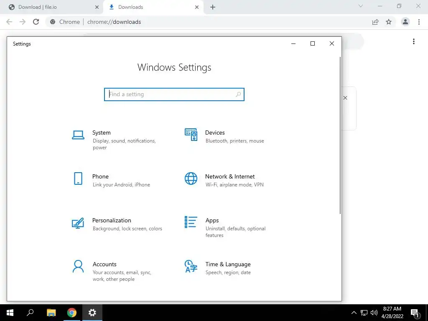Bookmark this page with the star icon

click(389, 22)
